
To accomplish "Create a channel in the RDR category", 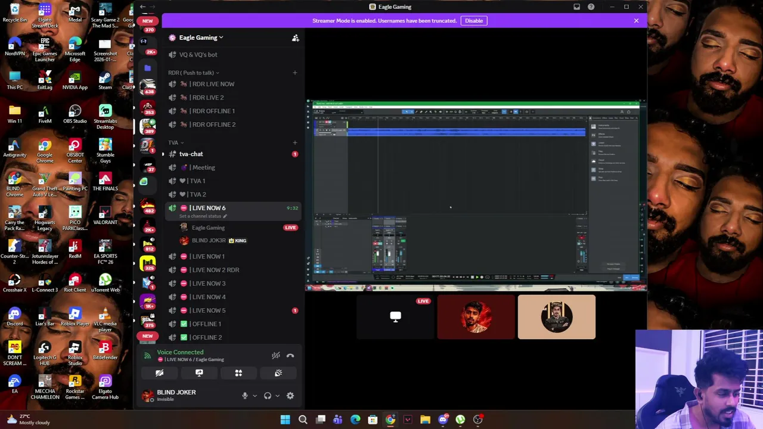I will pyautogui.click(x=294, y=73).
